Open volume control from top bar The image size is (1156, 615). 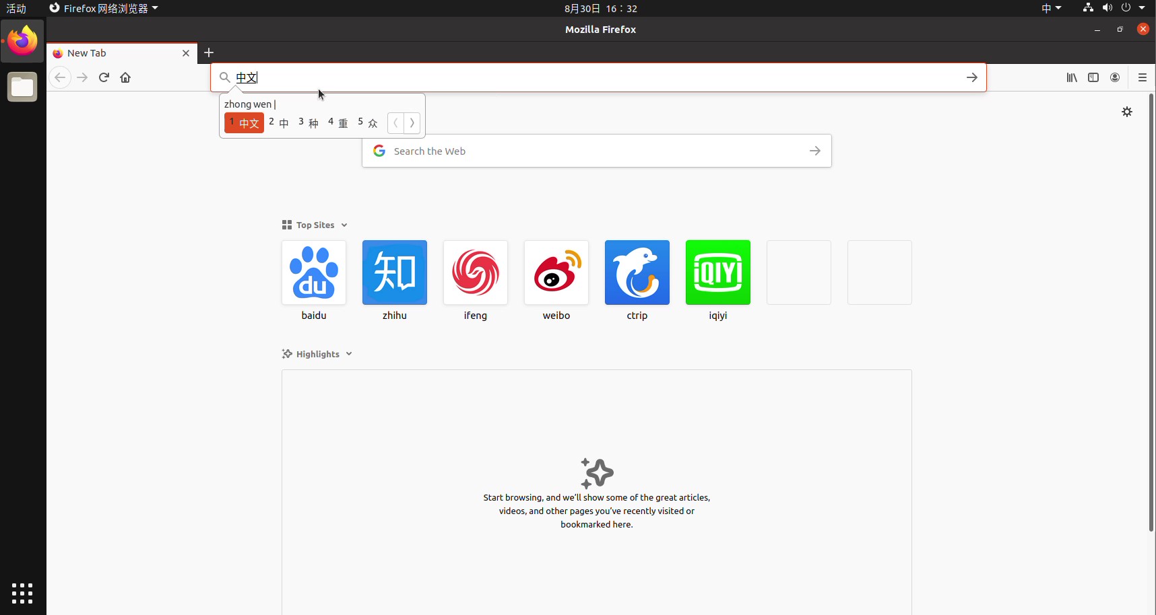click(1107, 8)
